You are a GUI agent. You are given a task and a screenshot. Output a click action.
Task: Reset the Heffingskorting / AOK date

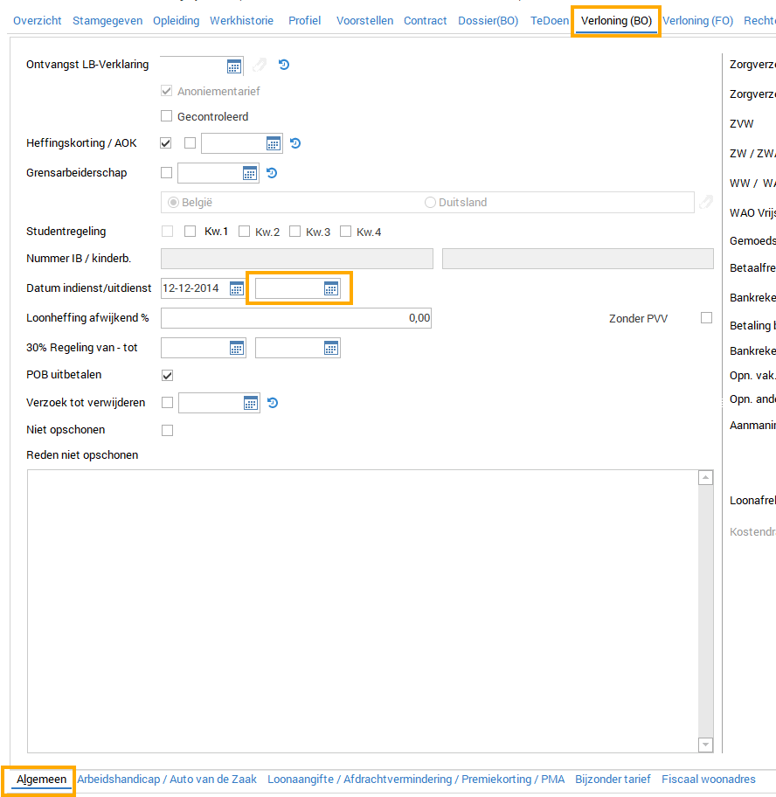(x=295, y=144)
